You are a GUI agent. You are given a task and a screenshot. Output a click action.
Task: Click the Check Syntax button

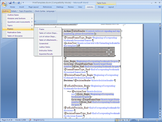tap(40, 11)
